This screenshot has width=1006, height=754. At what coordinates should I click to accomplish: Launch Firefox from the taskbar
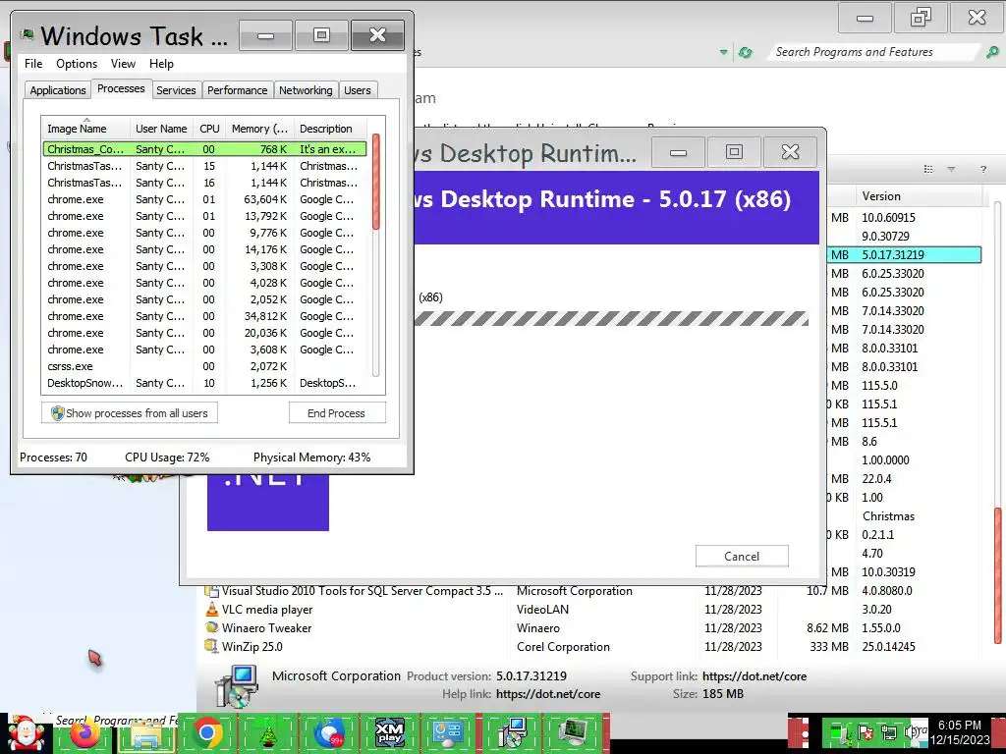coord(85,734)
